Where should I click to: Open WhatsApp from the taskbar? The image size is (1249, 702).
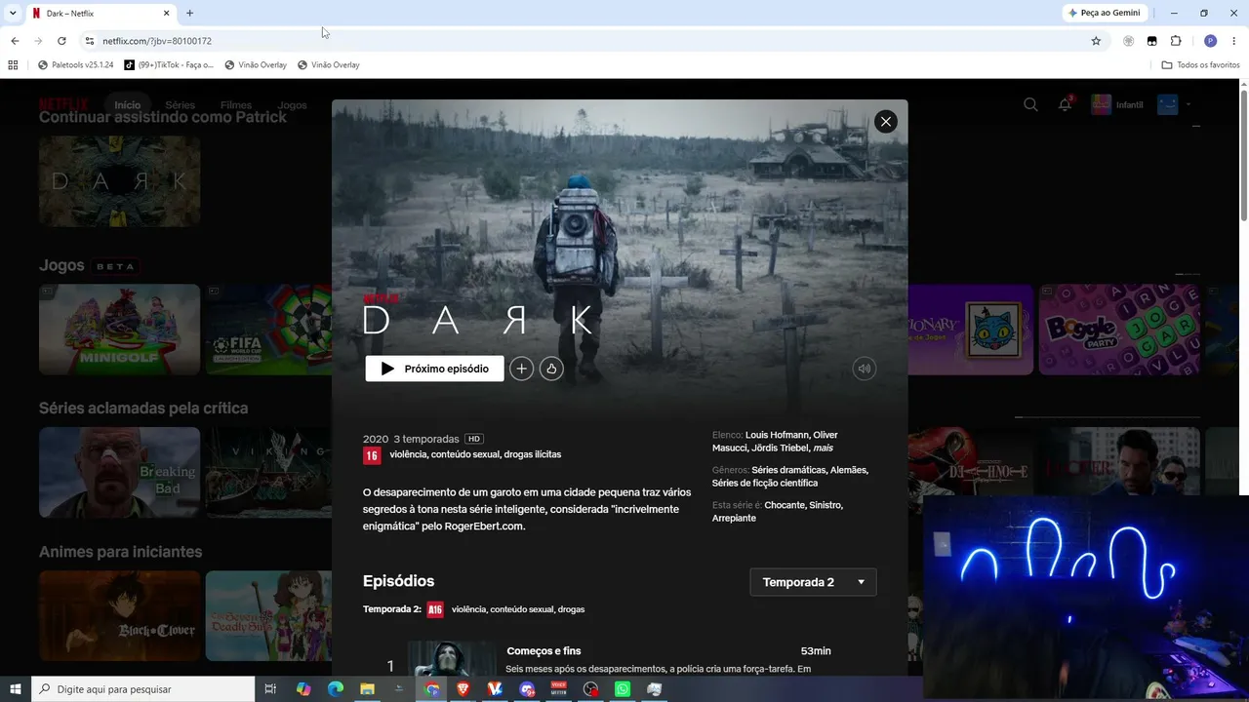(x=623, y=689)
